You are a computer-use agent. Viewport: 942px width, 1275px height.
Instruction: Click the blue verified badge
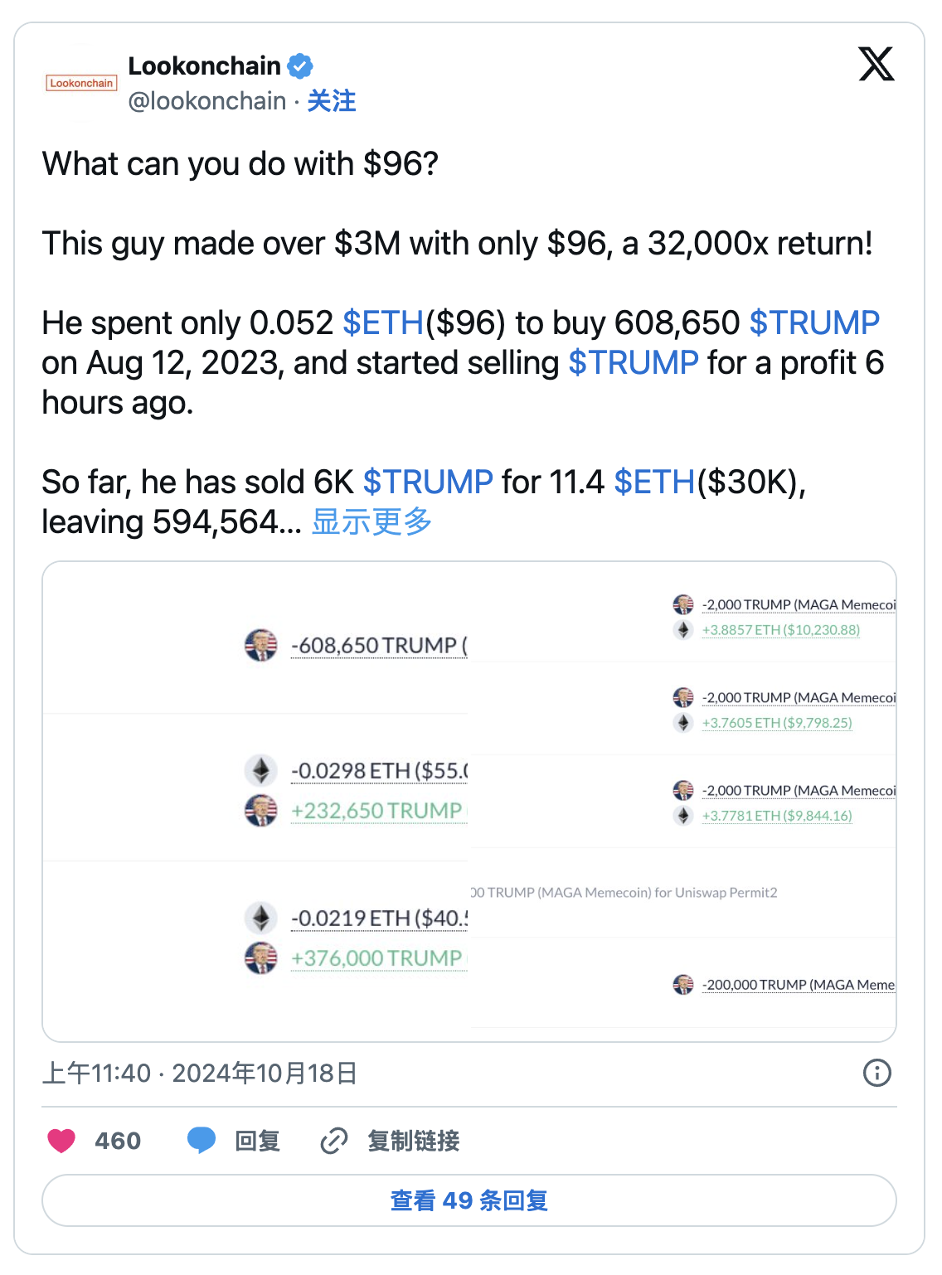[300, 65]
